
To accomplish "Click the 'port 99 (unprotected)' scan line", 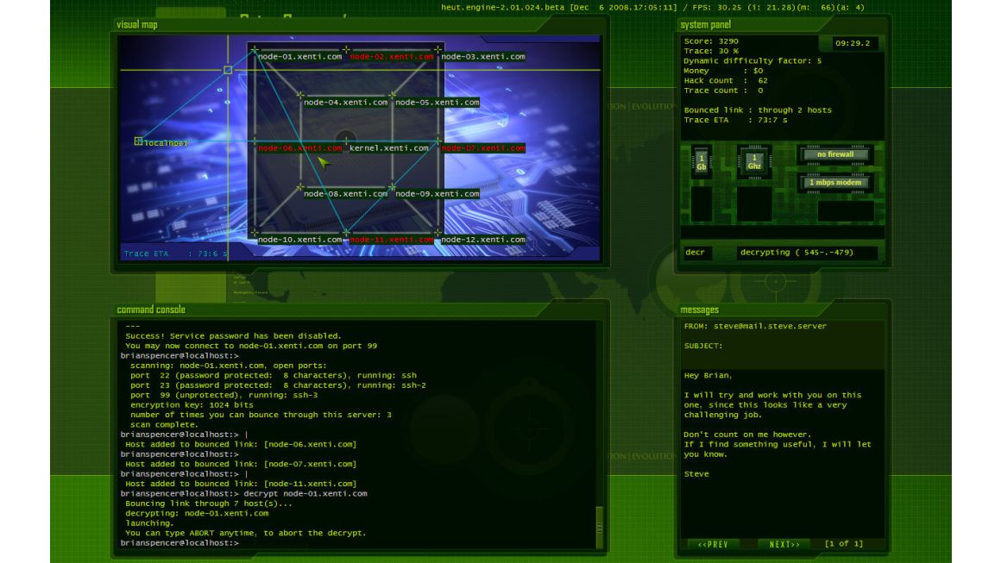I will (x=223, y=396).
